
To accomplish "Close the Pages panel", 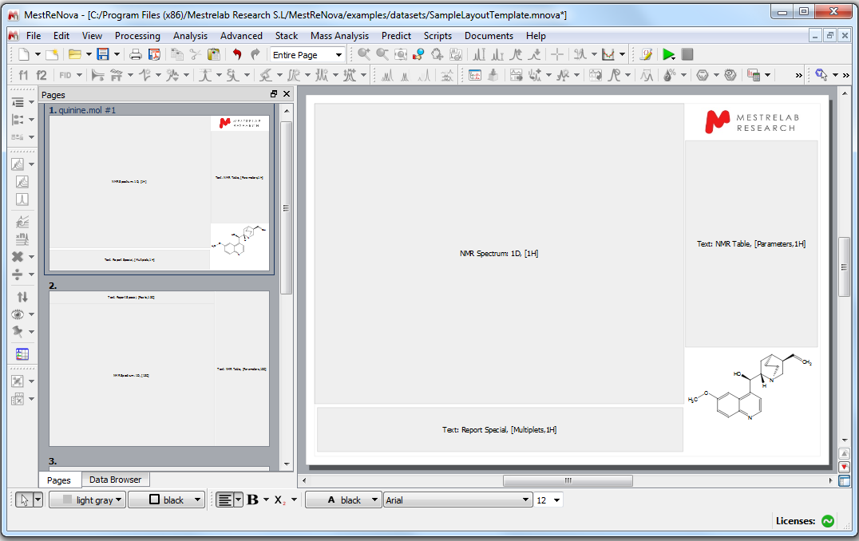I will (x=287, y=94).
